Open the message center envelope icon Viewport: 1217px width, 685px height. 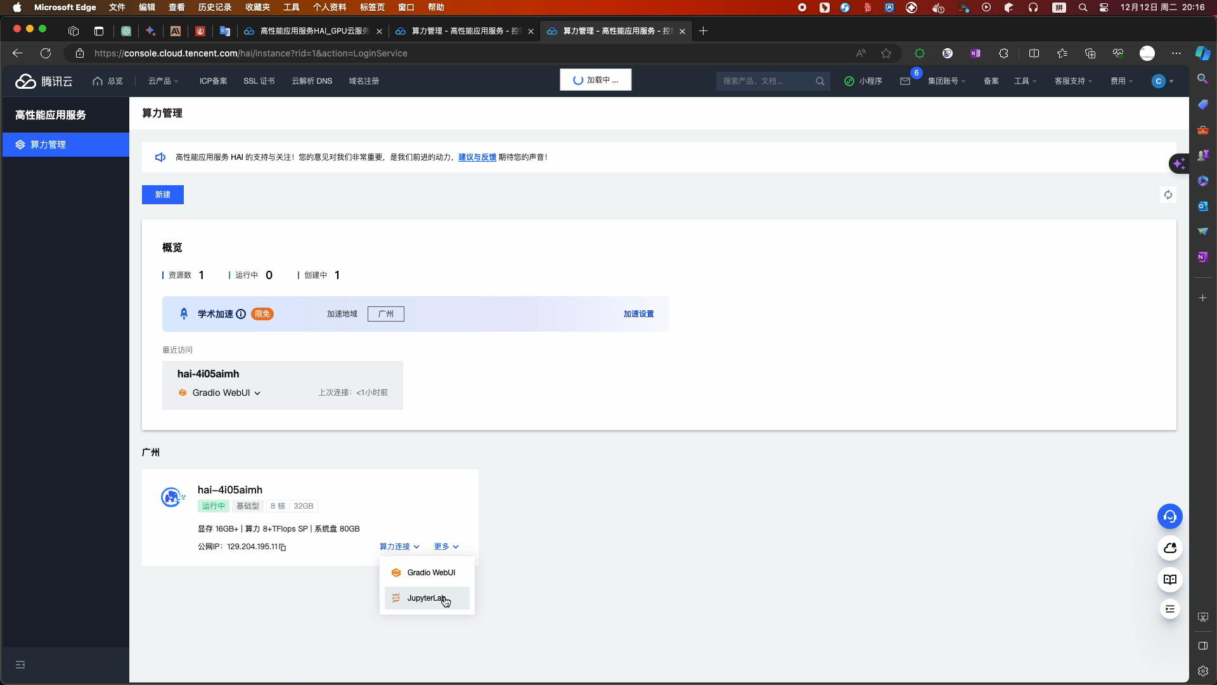tap(905, 81)
